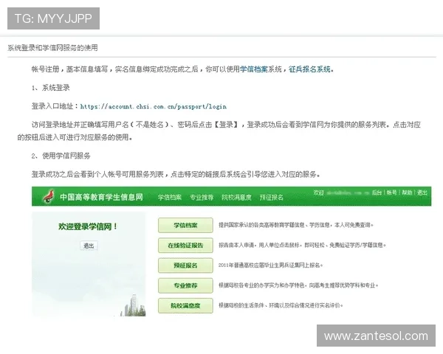Viewport: 443px width, 354px height.
Task: Click the '2、使用学信网服务' section label
Action: tap(61, 156)
